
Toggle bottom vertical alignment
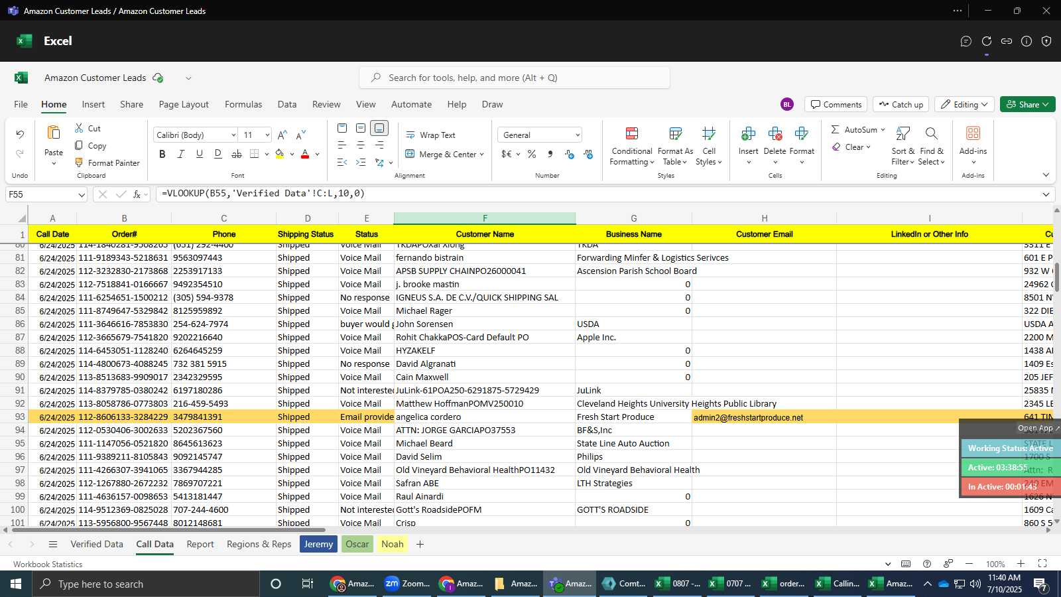(x=379, y=128)
